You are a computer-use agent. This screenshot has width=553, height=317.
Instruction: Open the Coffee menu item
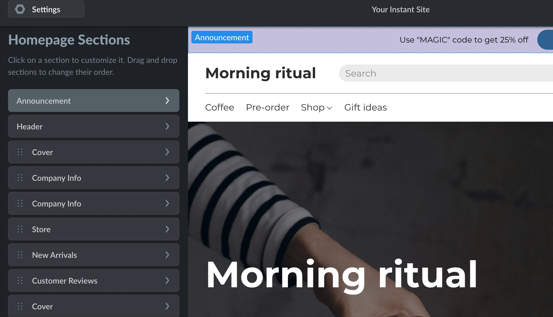point(219,107)
